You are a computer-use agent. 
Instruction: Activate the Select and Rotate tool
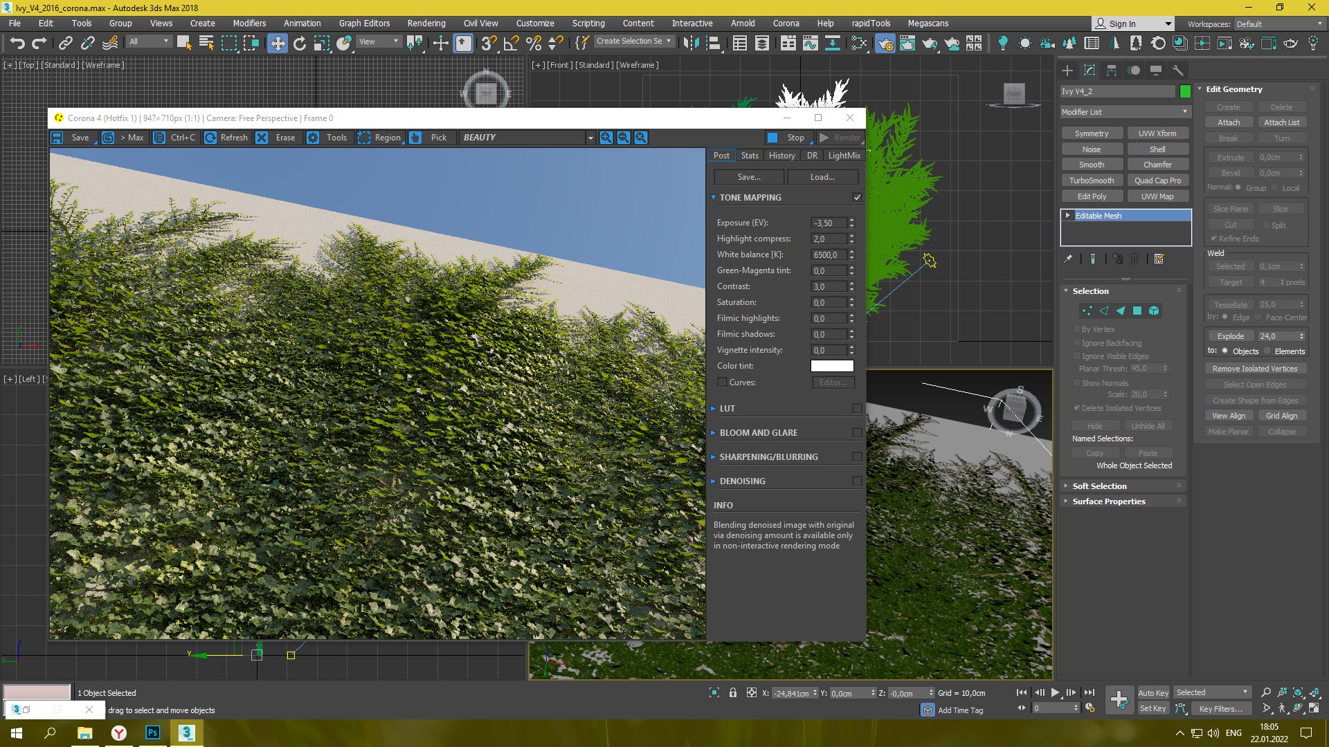click(x=299, y=44)
